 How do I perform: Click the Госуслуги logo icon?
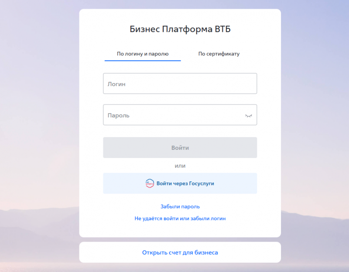[150, 183]
